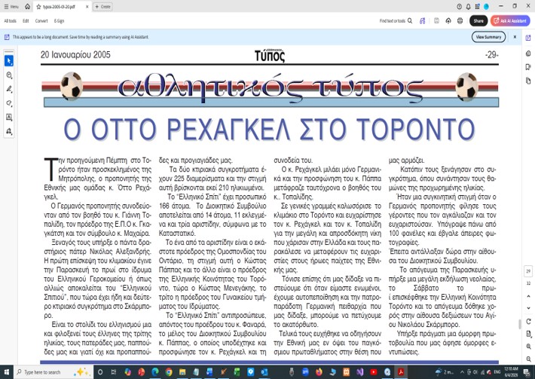This screenshot has height=379, width=535.
Task: Click the Find text or tools search
Action: tap(396, 21)
